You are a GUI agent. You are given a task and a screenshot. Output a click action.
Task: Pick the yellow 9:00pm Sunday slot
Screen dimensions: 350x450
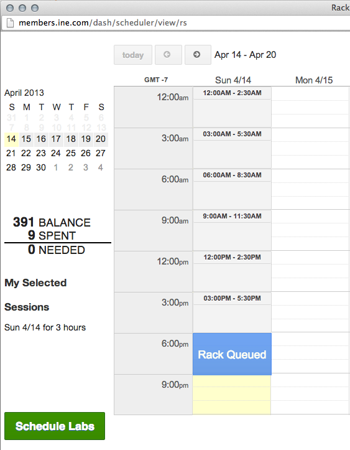click(x=232, y=395)
